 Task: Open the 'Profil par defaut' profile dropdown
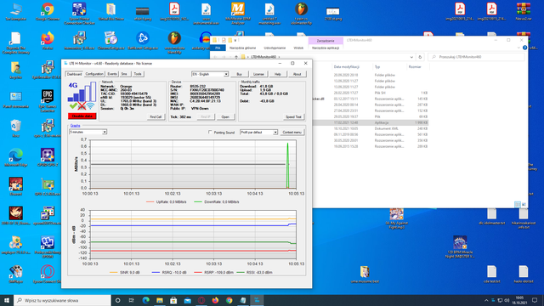click(258, 133)
